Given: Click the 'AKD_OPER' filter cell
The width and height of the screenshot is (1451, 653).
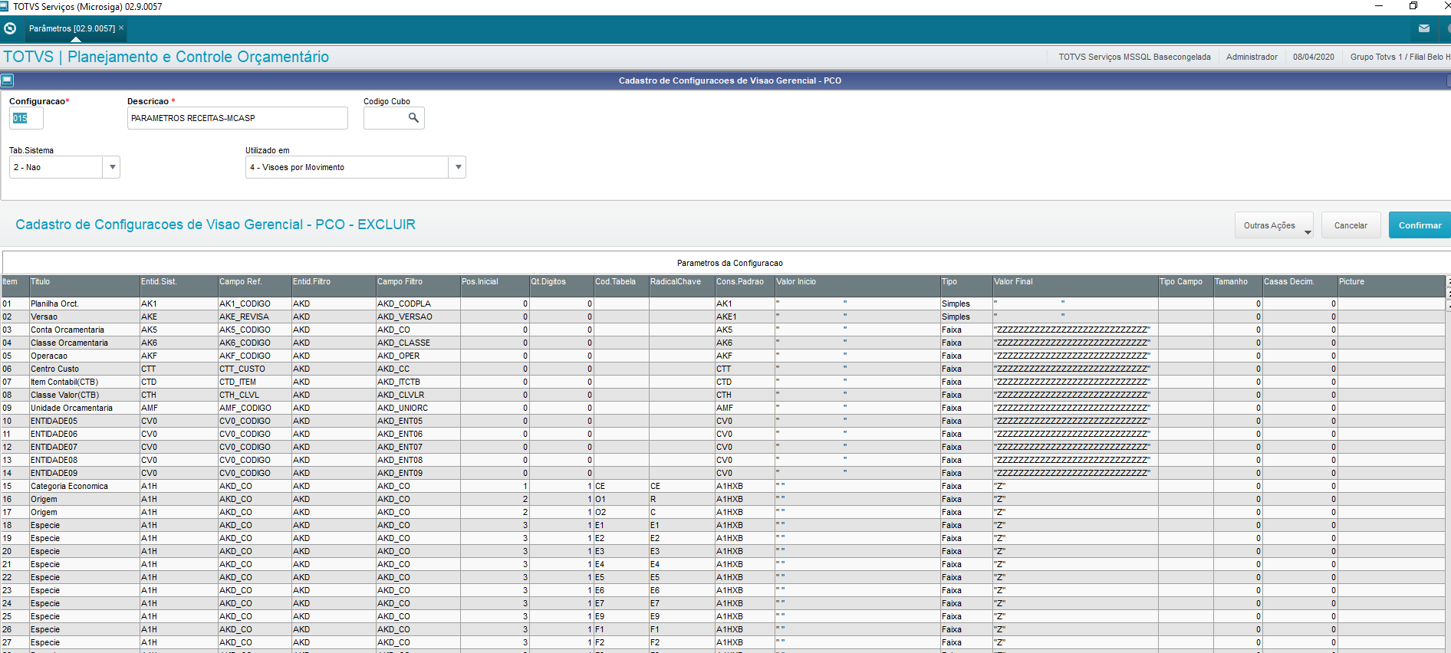Looking at the screenshot, I should click(x=418, y=356).
